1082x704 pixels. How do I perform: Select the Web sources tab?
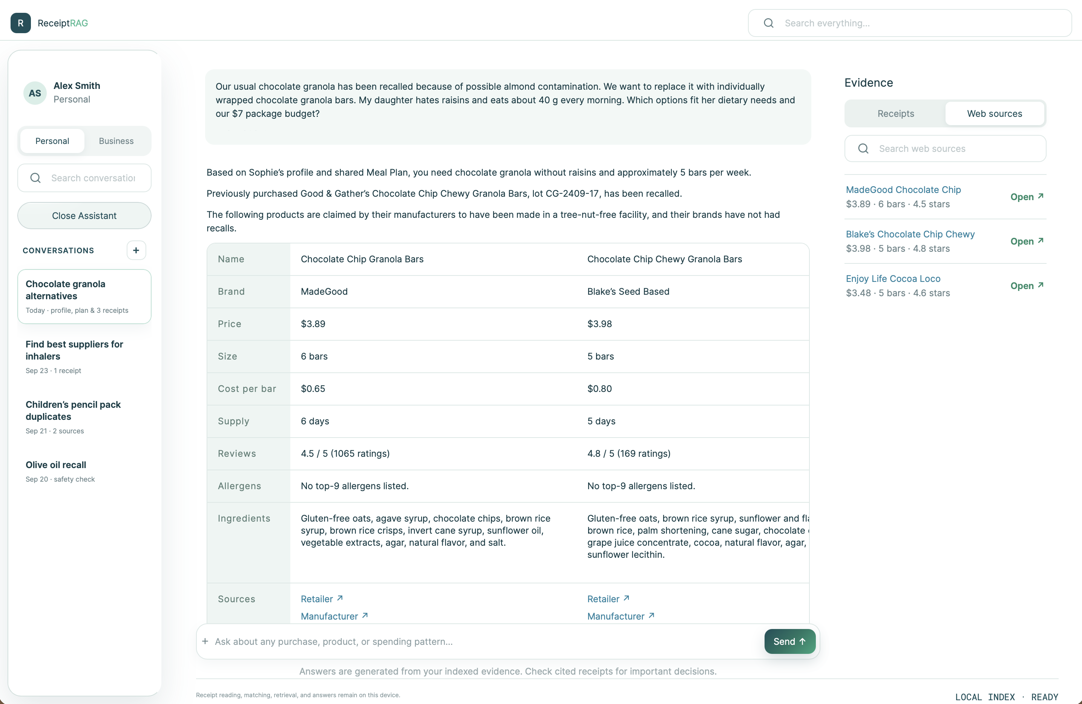(x=994, y=113)
